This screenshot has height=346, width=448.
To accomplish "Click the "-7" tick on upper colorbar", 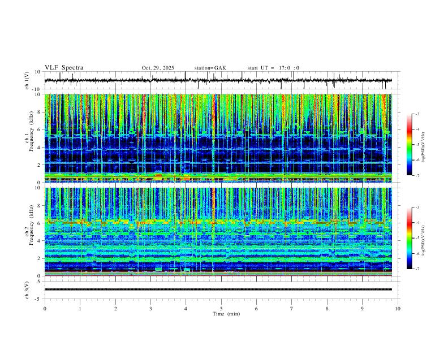I will coord(417,175).
